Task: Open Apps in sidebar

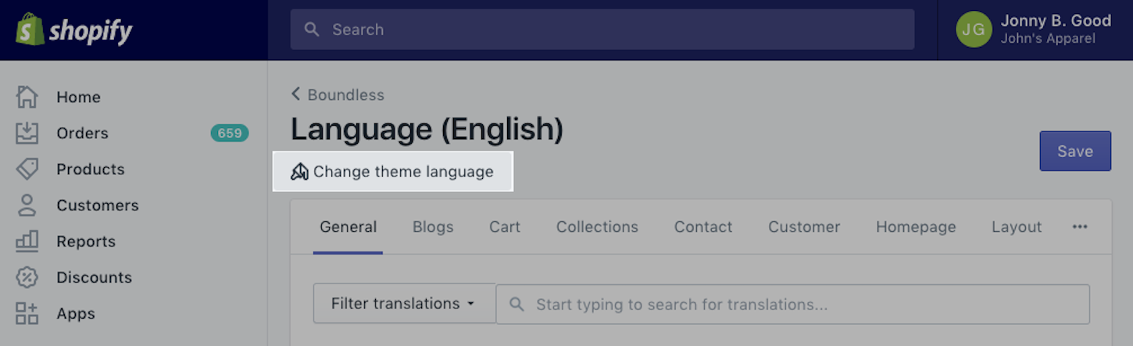Action: pos(76,313)
